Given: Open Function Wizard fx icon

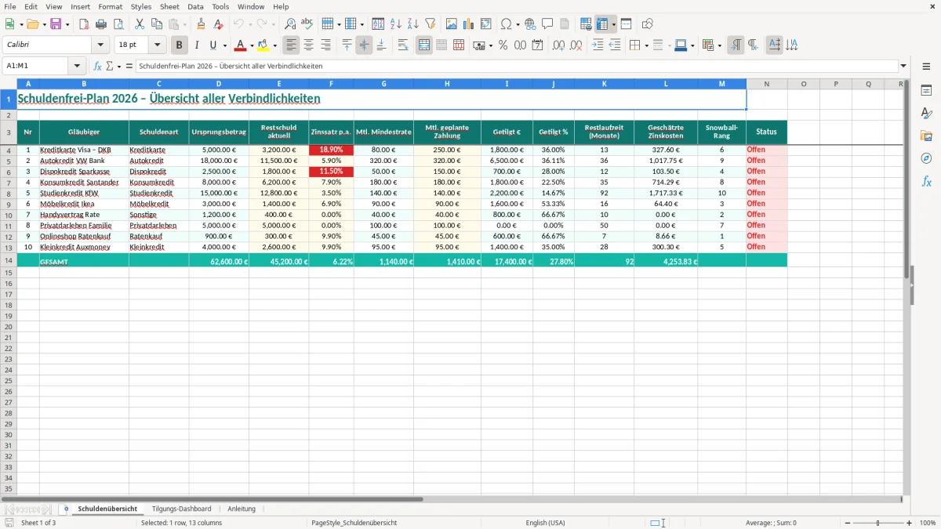Looking at the screenshot, I should pos(98,66).
